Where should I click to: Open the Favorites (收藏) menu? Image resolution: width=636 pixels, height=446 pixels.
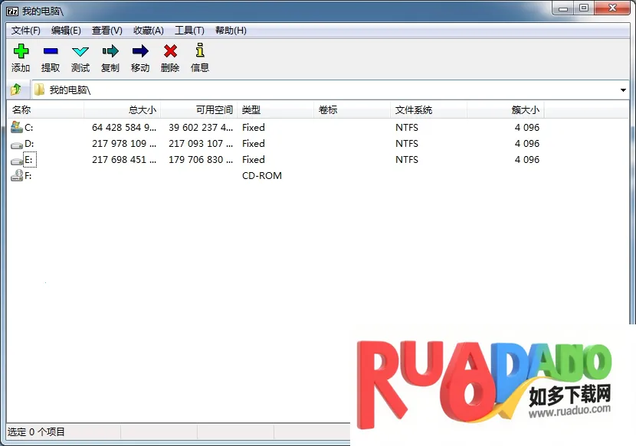click(x=149, y=31)
